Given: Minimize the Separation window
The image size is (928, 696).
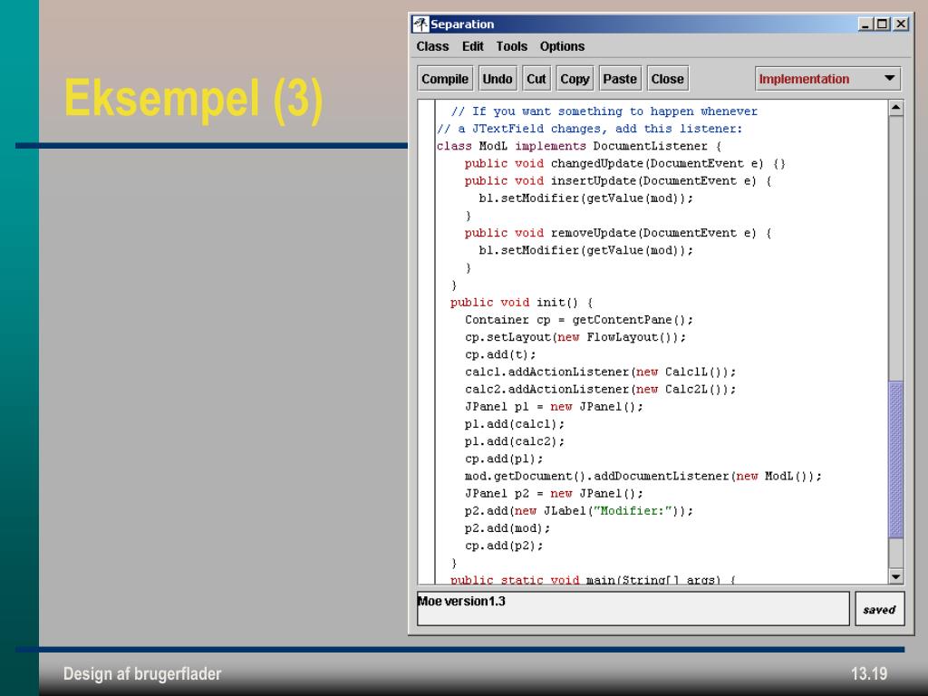Looking at the screenshot, I should (x=865, y=24).
